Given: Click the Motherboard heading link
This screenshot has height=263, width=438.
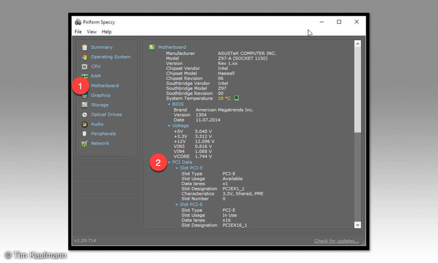Looking at the screenshot, I should [172, 47].
